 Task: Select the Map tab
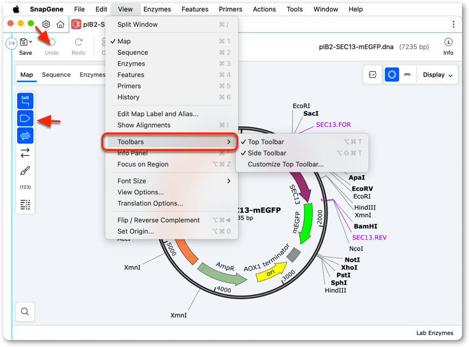[x=27, y=74]
